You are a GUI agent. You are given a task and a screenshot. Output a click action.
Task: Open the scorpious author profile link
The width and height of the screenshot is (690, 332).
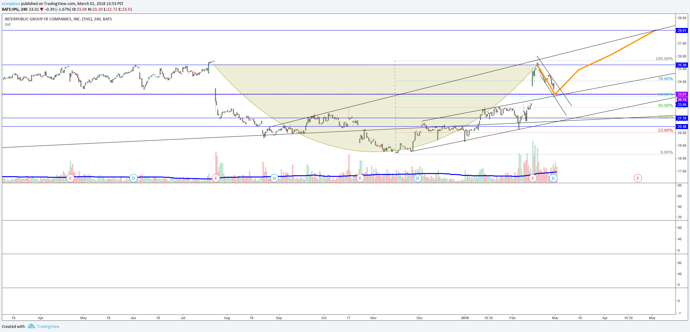(x=11, y=4)
